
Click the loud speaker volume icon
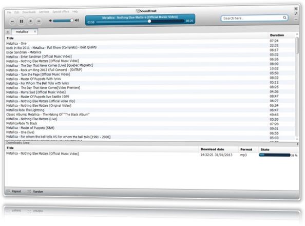(77, 20)
